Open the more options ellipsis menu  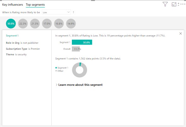coord(183,4)
